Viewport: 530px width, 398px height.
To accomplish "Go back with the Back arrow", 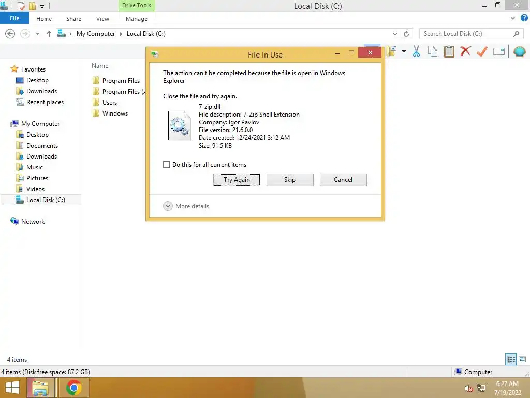I will pos(10,34).
